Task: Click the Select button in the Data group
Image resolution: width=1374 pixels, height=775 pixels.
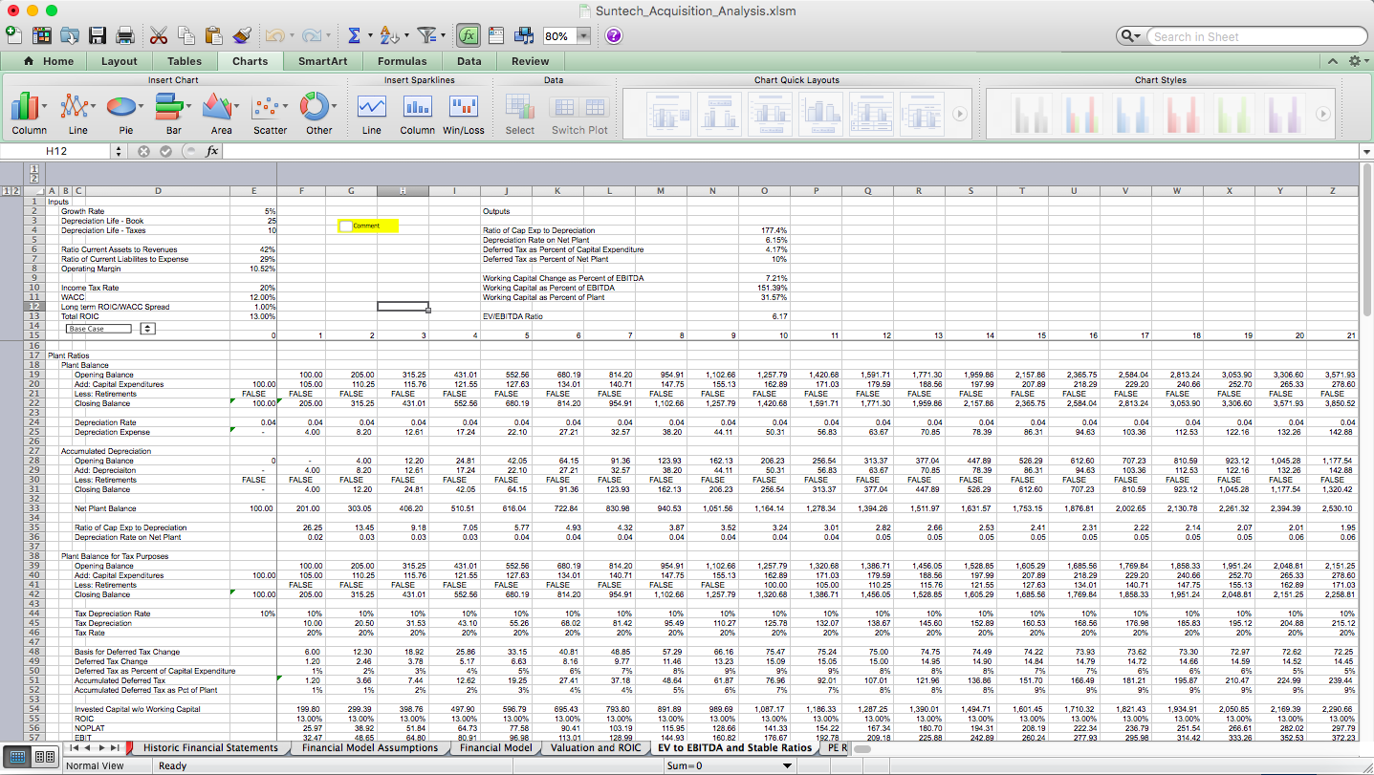Action: 519,108
